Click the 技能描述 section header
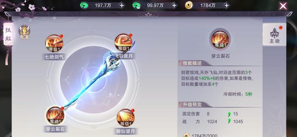Screen dimensions: 297x137 click(192, 63)
